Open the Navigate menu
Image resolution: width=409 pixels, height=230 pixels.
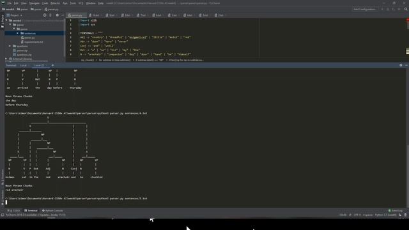coord(34,3)
